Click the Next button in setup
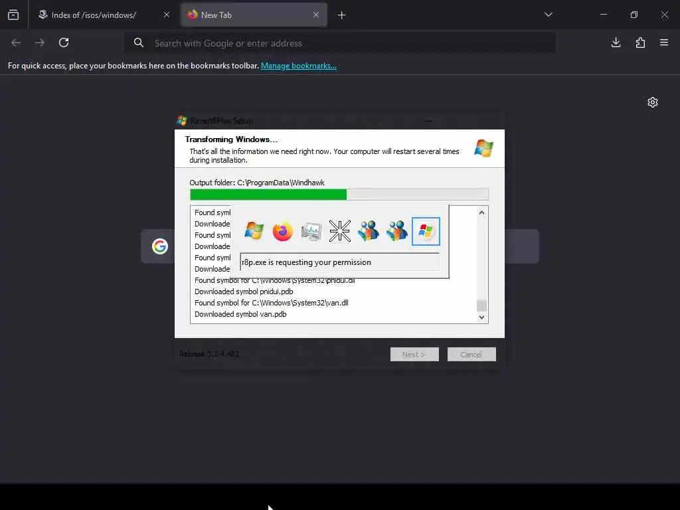This screenshot has width=680, height=510. pos(414,355)
